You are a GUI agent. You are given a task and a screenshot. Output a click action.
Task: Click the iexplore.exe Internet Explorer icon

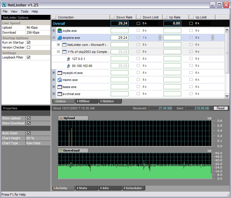coord(59,38)
